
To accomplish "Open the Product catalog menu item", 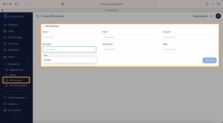I will (15, 37).
